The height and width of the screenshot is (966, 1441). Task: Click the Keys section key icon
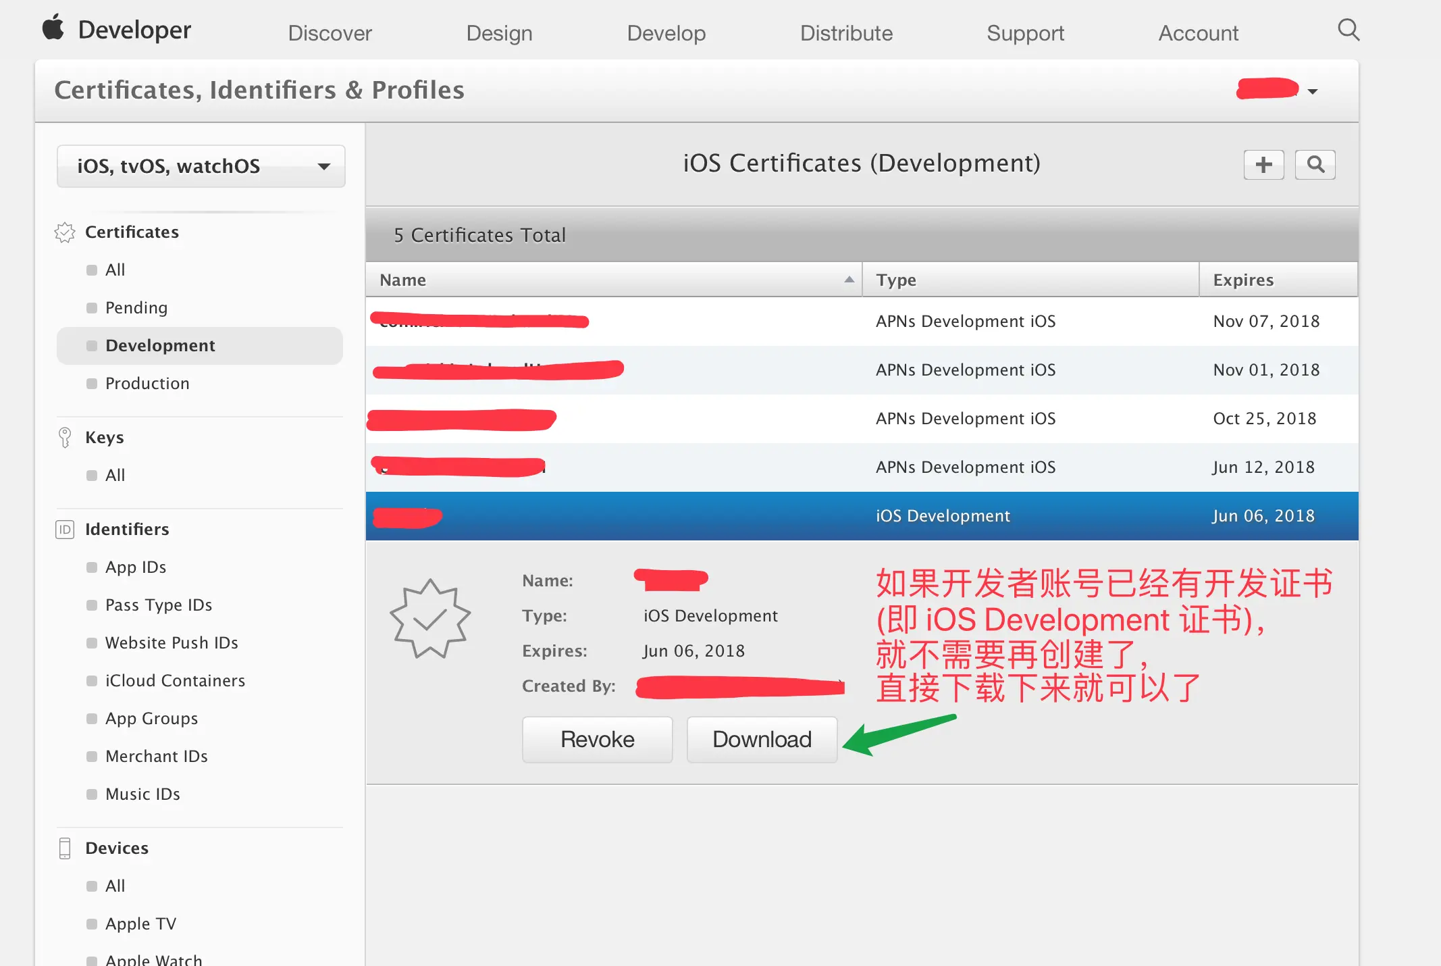click(65, 438)
